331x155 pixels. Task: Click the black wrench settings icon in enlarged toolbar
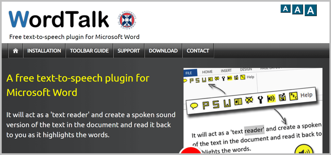pos(261,100)
